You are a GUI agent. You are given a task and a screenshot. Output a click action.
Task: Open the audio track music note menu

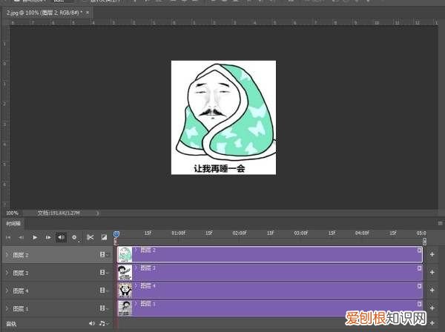pyautogui.click(x=102, y=324)
